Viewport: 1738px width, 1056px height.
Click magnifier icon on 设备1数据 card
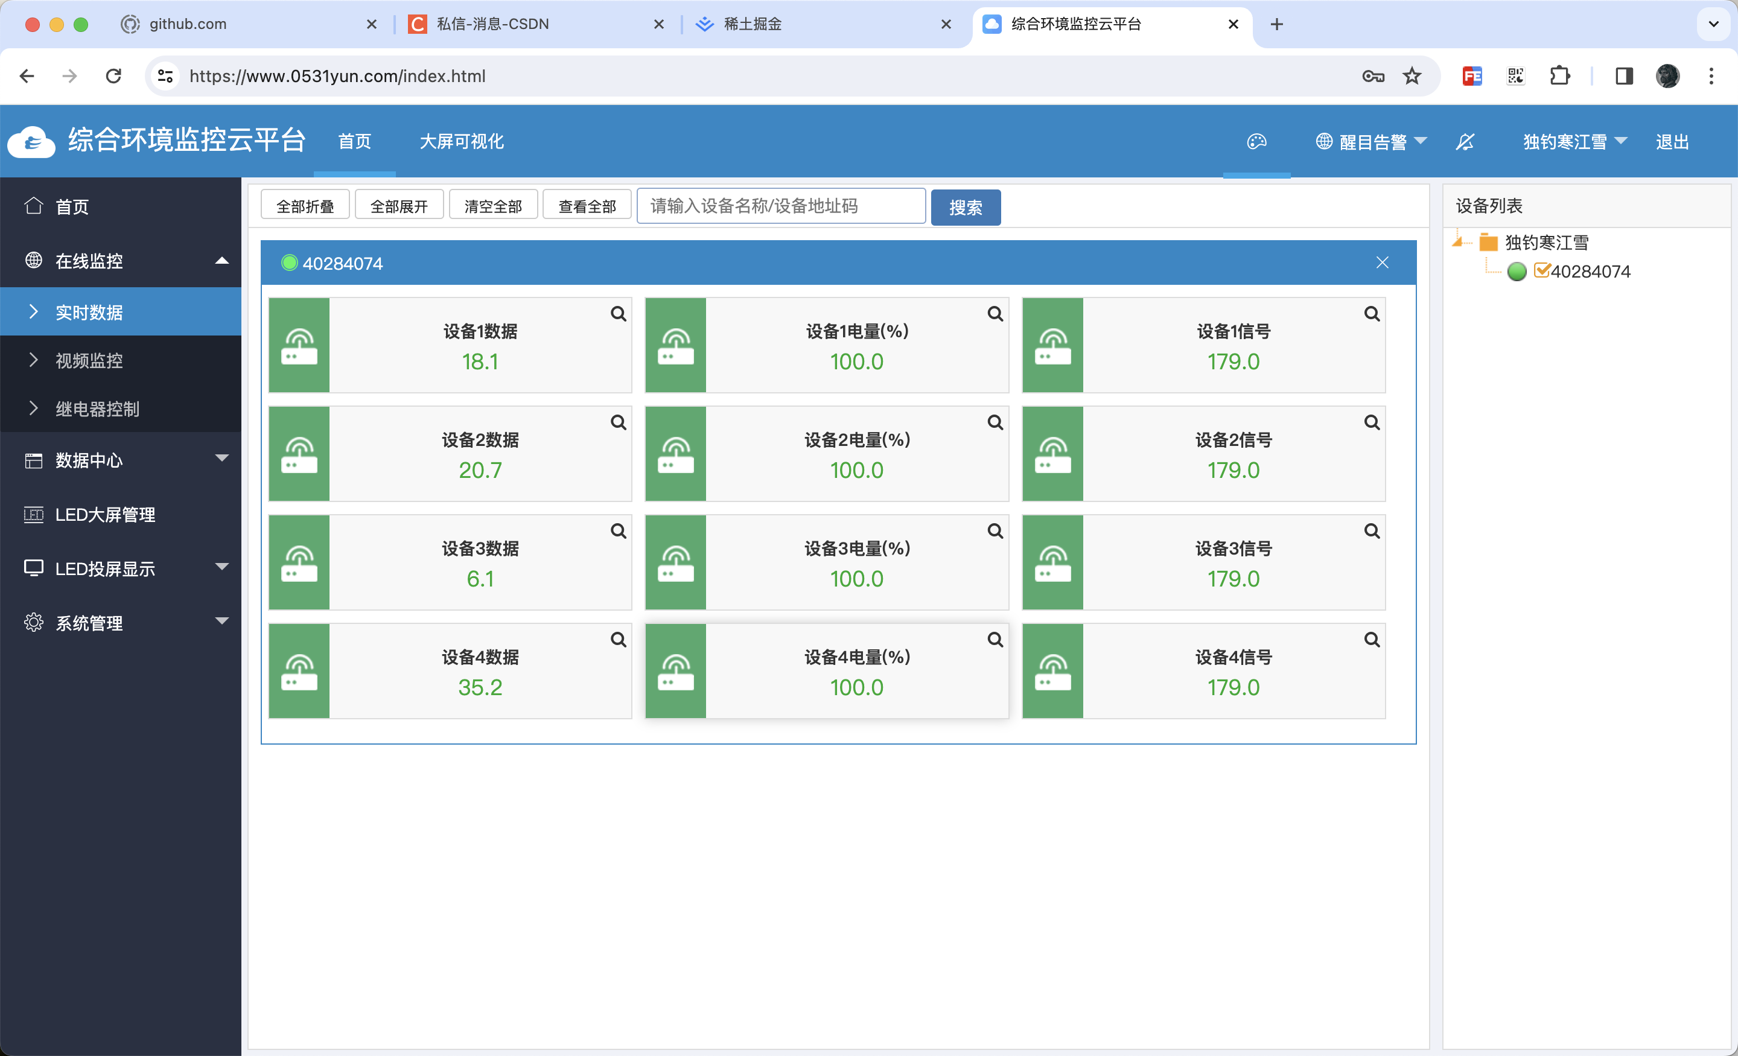[618, 314]
